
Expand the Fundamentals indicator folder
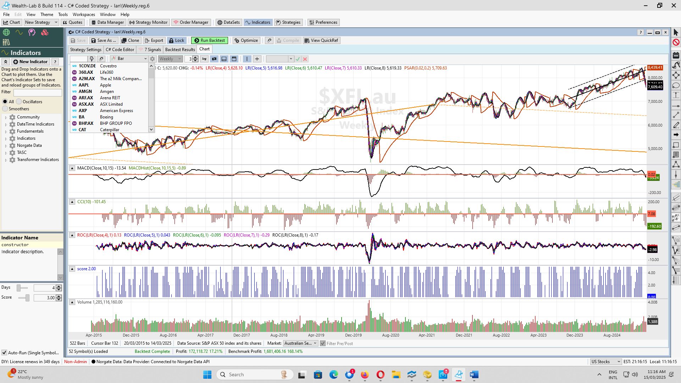coord(6,132)
